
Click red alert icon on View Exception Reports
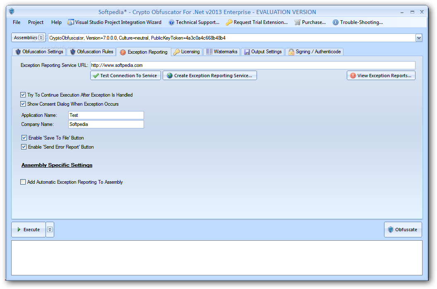pos(353,76)
